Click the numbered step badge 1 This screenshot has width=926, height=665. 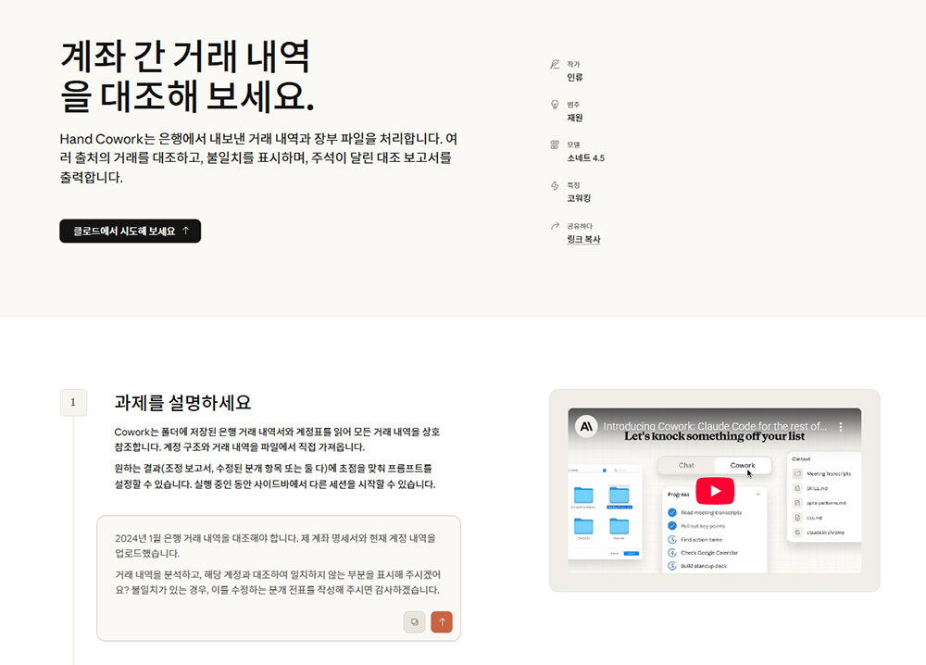74,403
